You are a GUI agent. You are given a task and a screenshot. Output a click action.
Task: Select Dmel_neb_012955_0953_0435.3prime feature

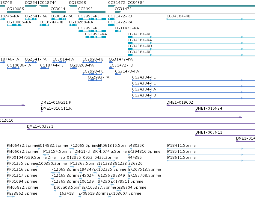[x=82, y=161]
